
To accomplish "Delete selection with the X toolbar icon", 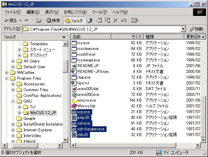I will [116, 21].
